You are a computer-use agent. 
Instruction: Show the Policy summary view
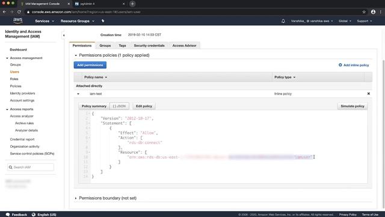click(x=94, y=106)
